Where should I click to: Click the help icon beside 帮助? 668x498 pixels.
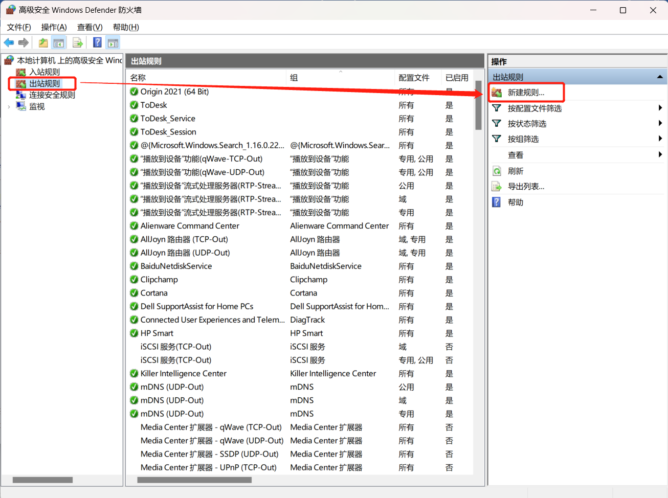click(x=497, y=202)
